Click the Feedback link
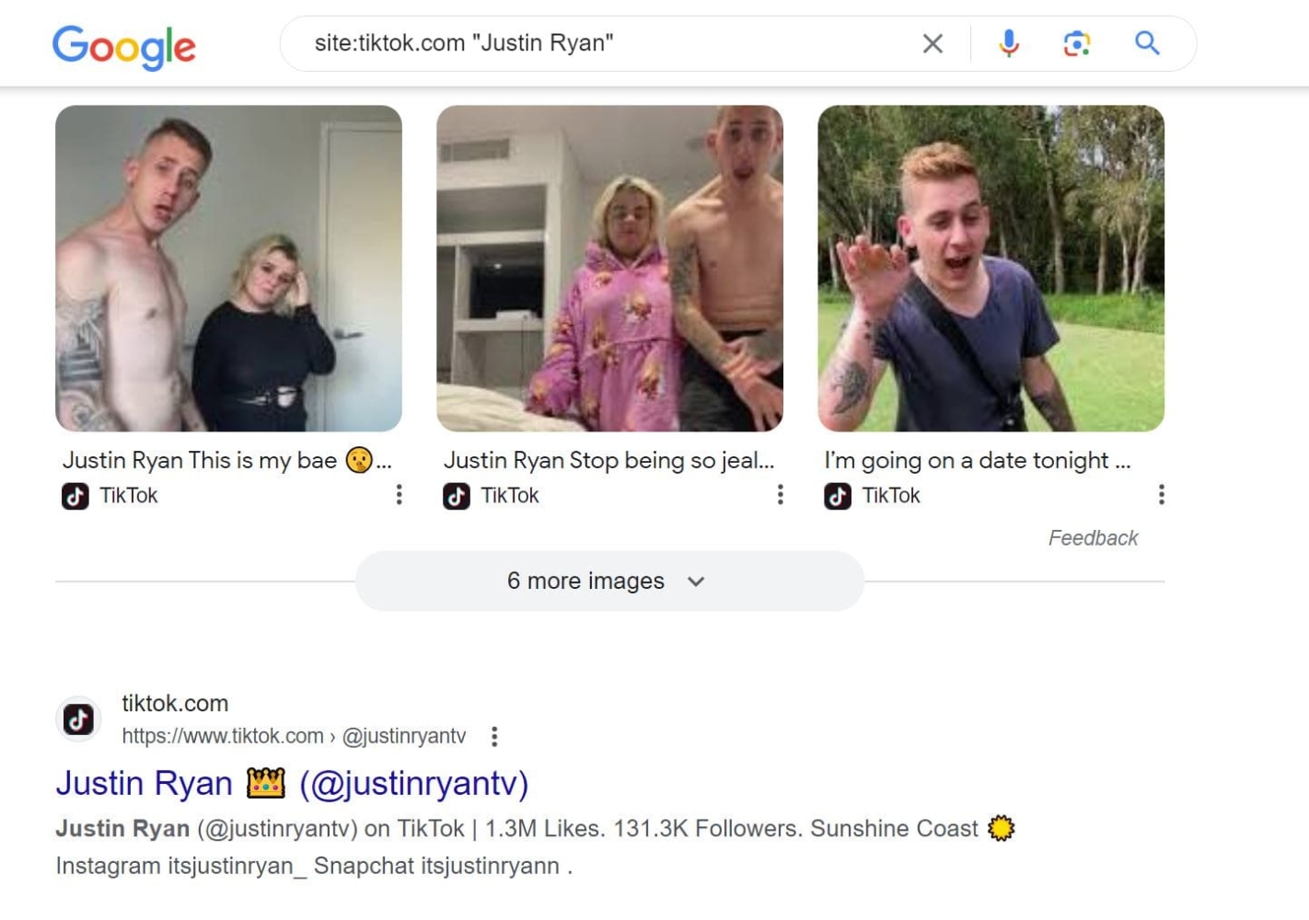Viewport: 1309px width, 920px height. tap(1093, 537)
